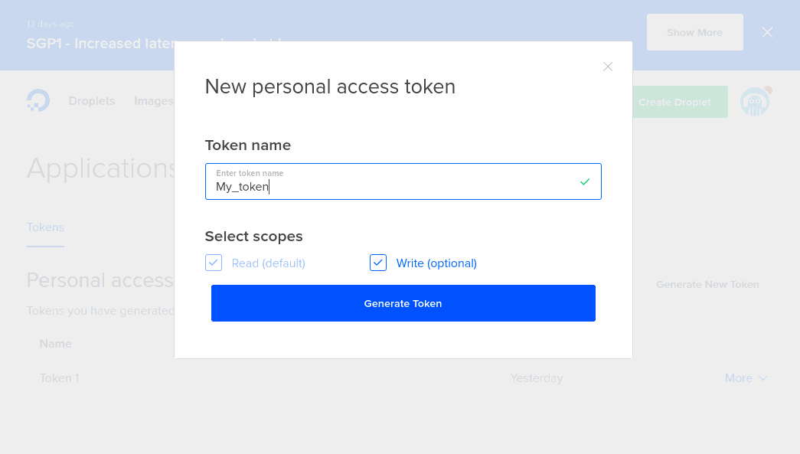This screenshot has height=454, width=800.
Task: Dismiss the SGP1 latency notification banner
Action: click(767, 33)
